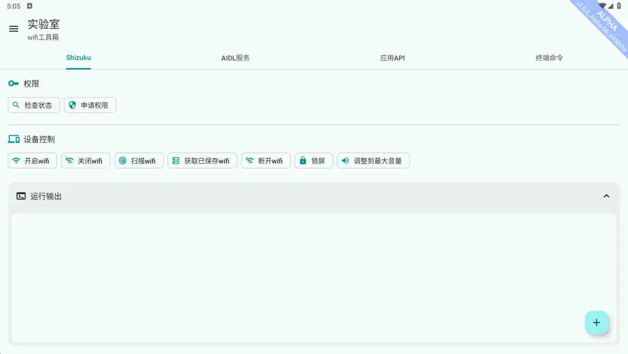
Task: Open the 应用API tab
Action: [392, 58]
